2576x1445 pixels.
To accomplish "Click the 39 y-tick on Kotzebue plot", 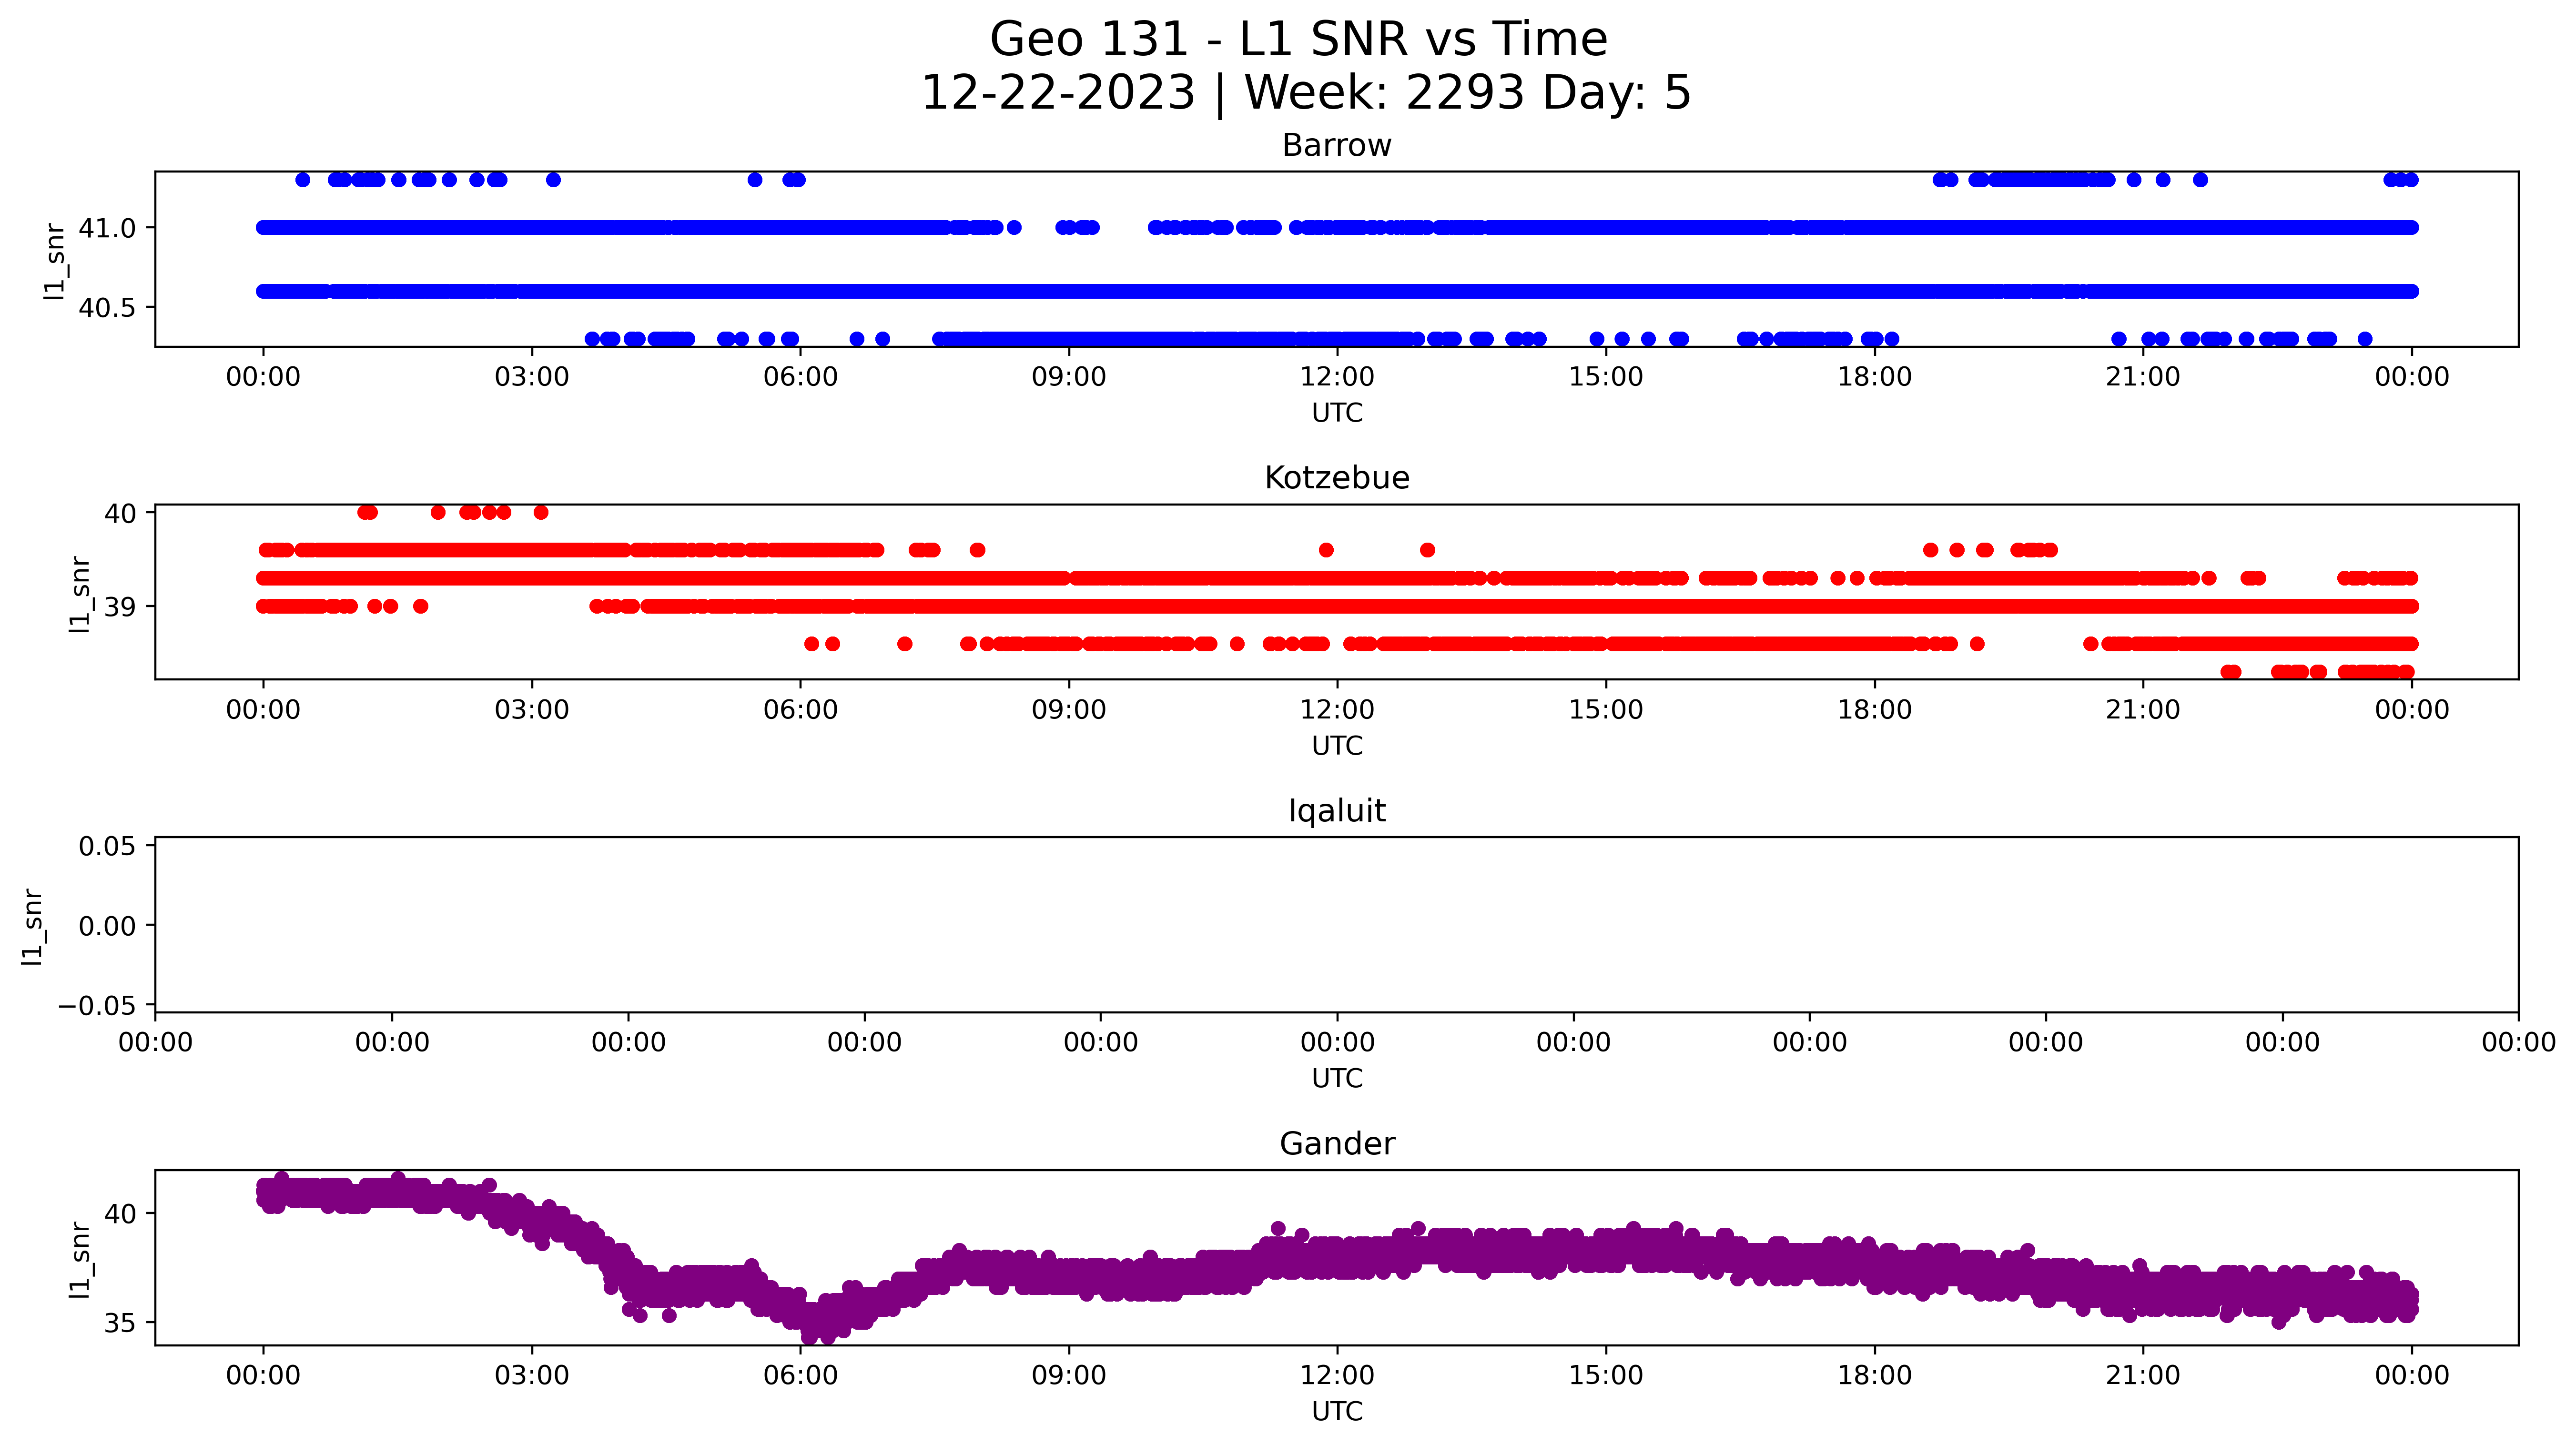I will (120, 607).
